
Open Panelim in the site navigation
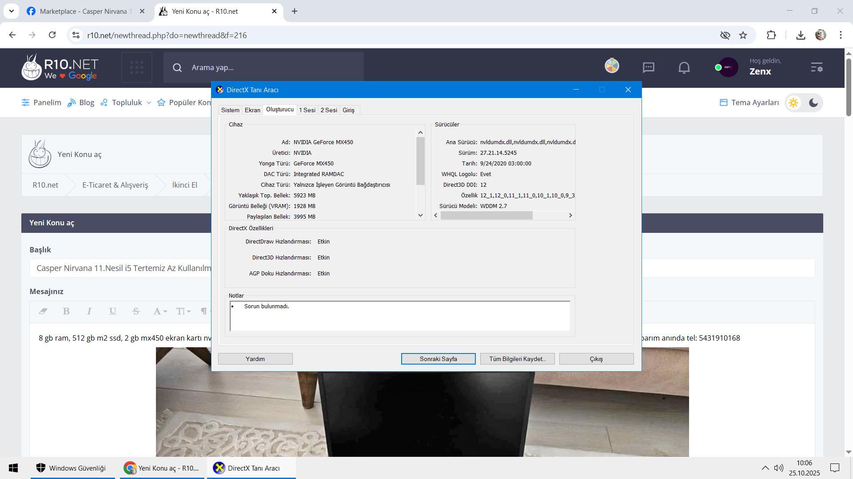point(41,103)
